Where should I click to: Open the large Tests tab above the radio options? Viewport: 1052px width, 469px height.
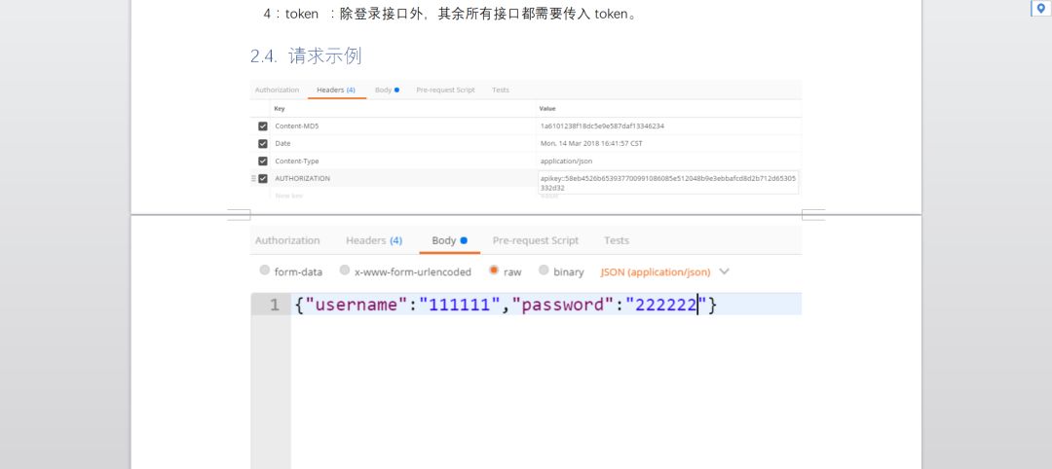click(x=617, y=240)
